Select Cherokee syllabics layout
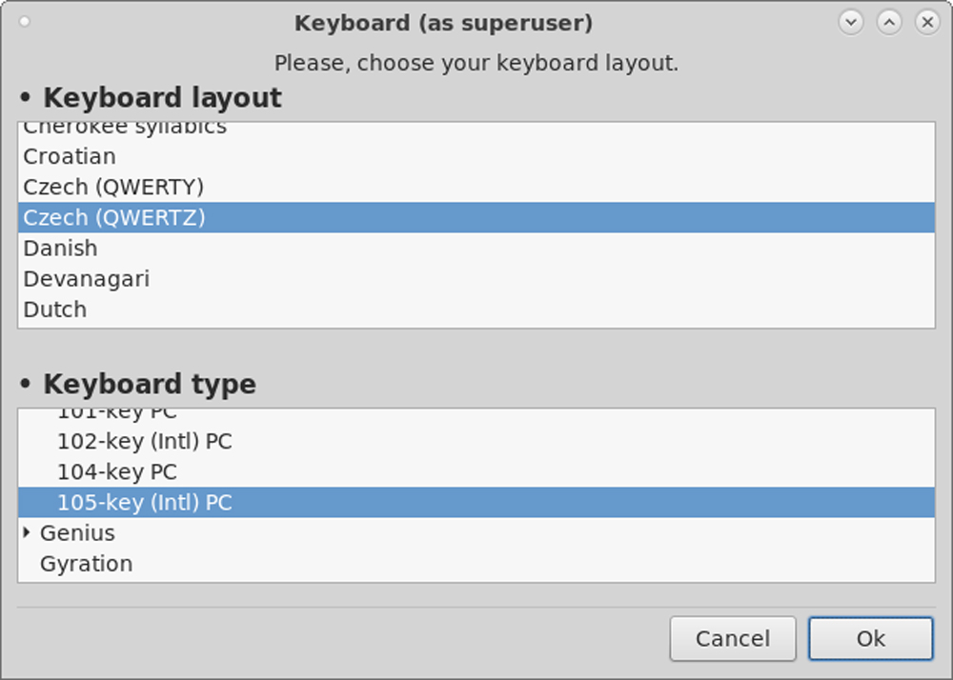This screenshot has width=953, height=680. pos(125,128)
